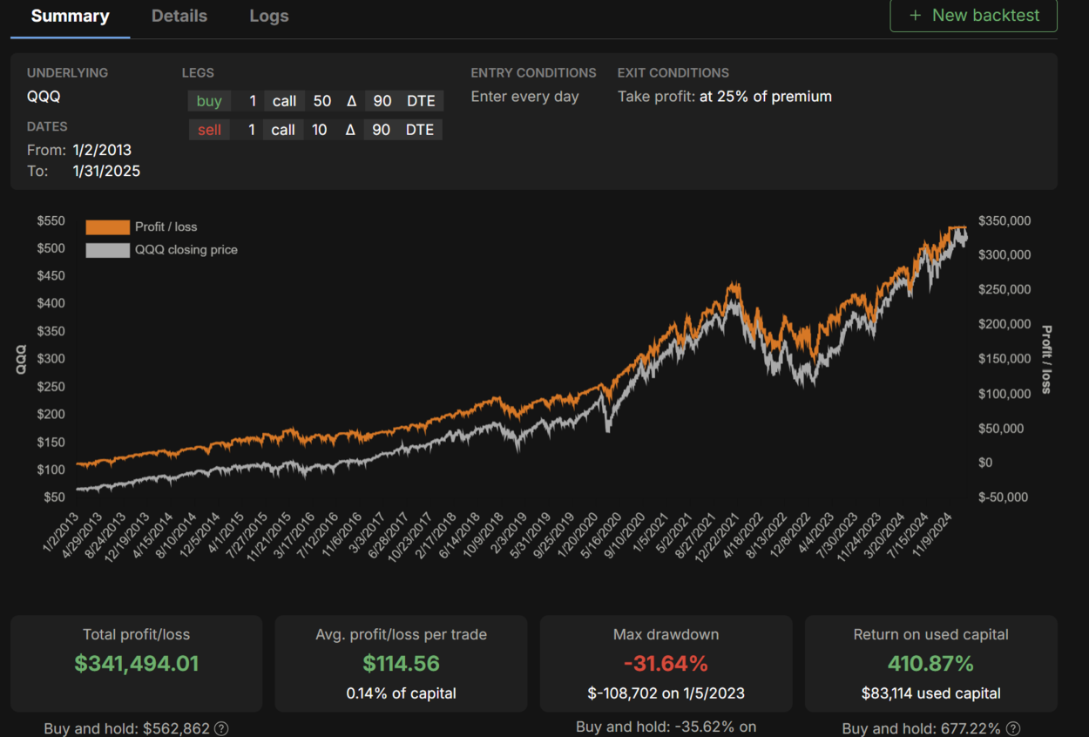This screenshot has width=1089, height=737.
Task: Click the Total profit/loss value $341,494.01
Action: coord(137,664)
